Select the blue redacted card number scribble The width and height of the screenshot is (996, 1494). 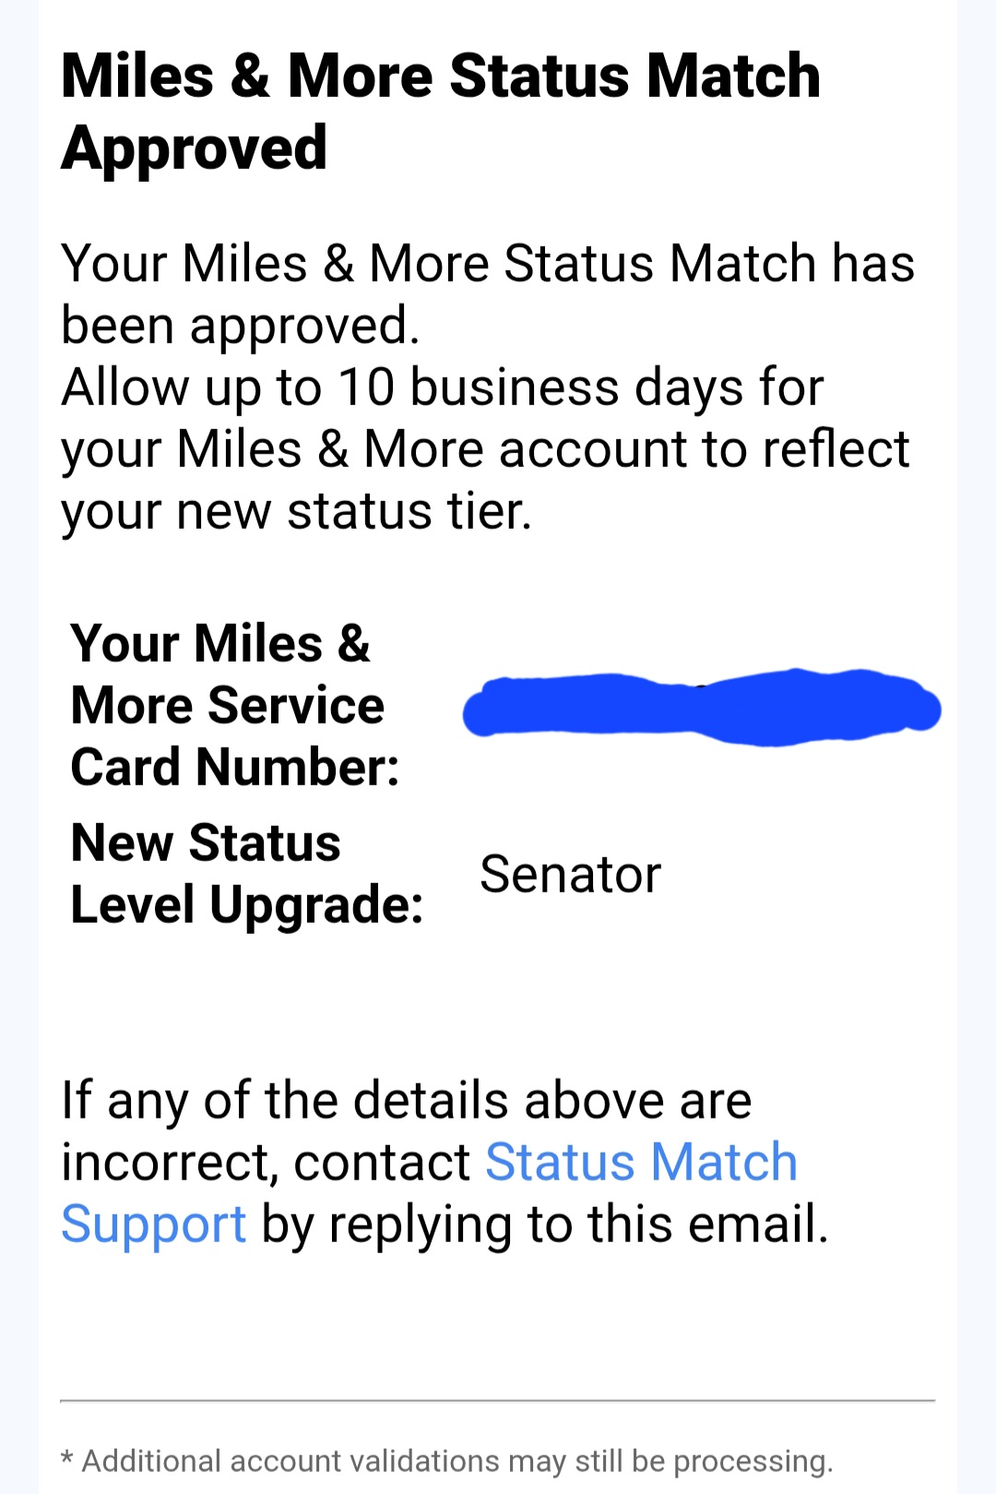click(701, 709)
